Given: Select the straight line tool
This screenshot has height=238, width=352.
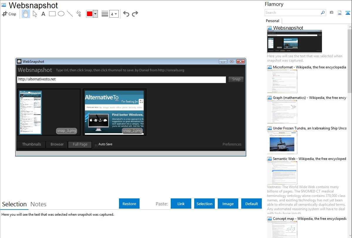Looking at the screenshot, I should [x=70, y=14].
